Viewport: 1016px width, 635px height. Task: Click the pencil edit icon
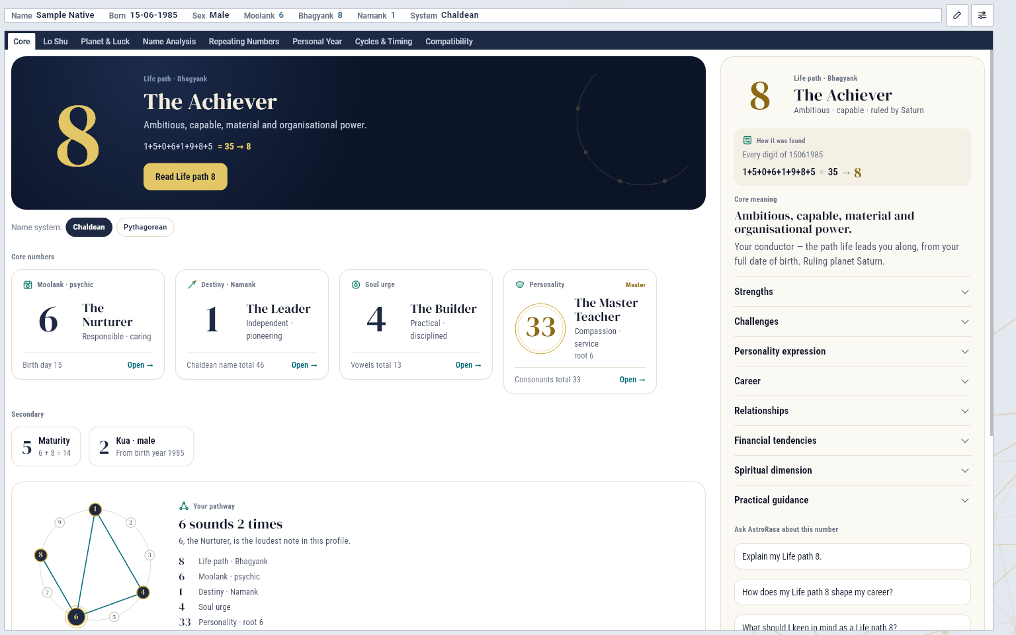(x=957, y=15)
